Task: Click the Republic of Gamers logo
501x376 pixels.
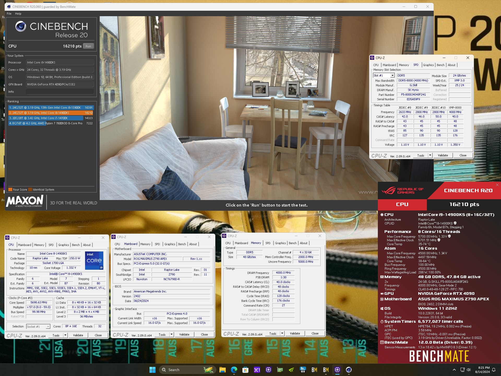Action: [403, 191]
